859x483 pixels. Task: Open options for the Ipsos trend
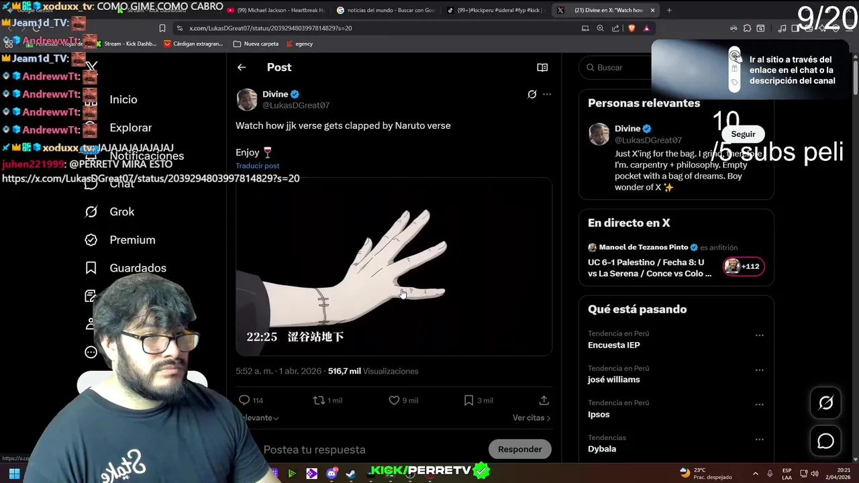pyautogui.click(x=759, y=405)
